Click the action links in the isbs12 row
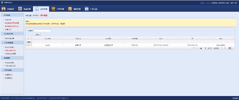The image size is (239, 100). [221, 45]
